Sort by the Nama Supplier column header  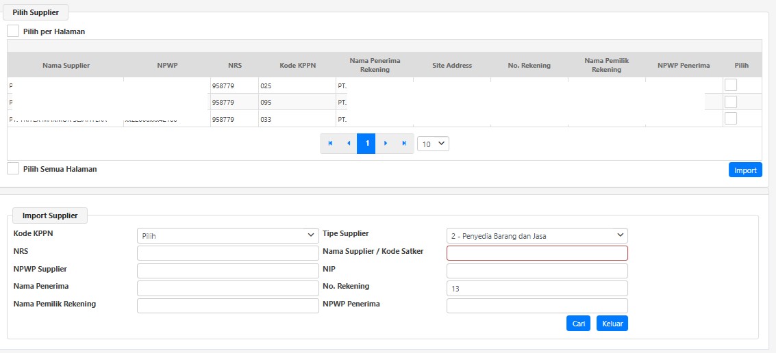pos(66,66)
